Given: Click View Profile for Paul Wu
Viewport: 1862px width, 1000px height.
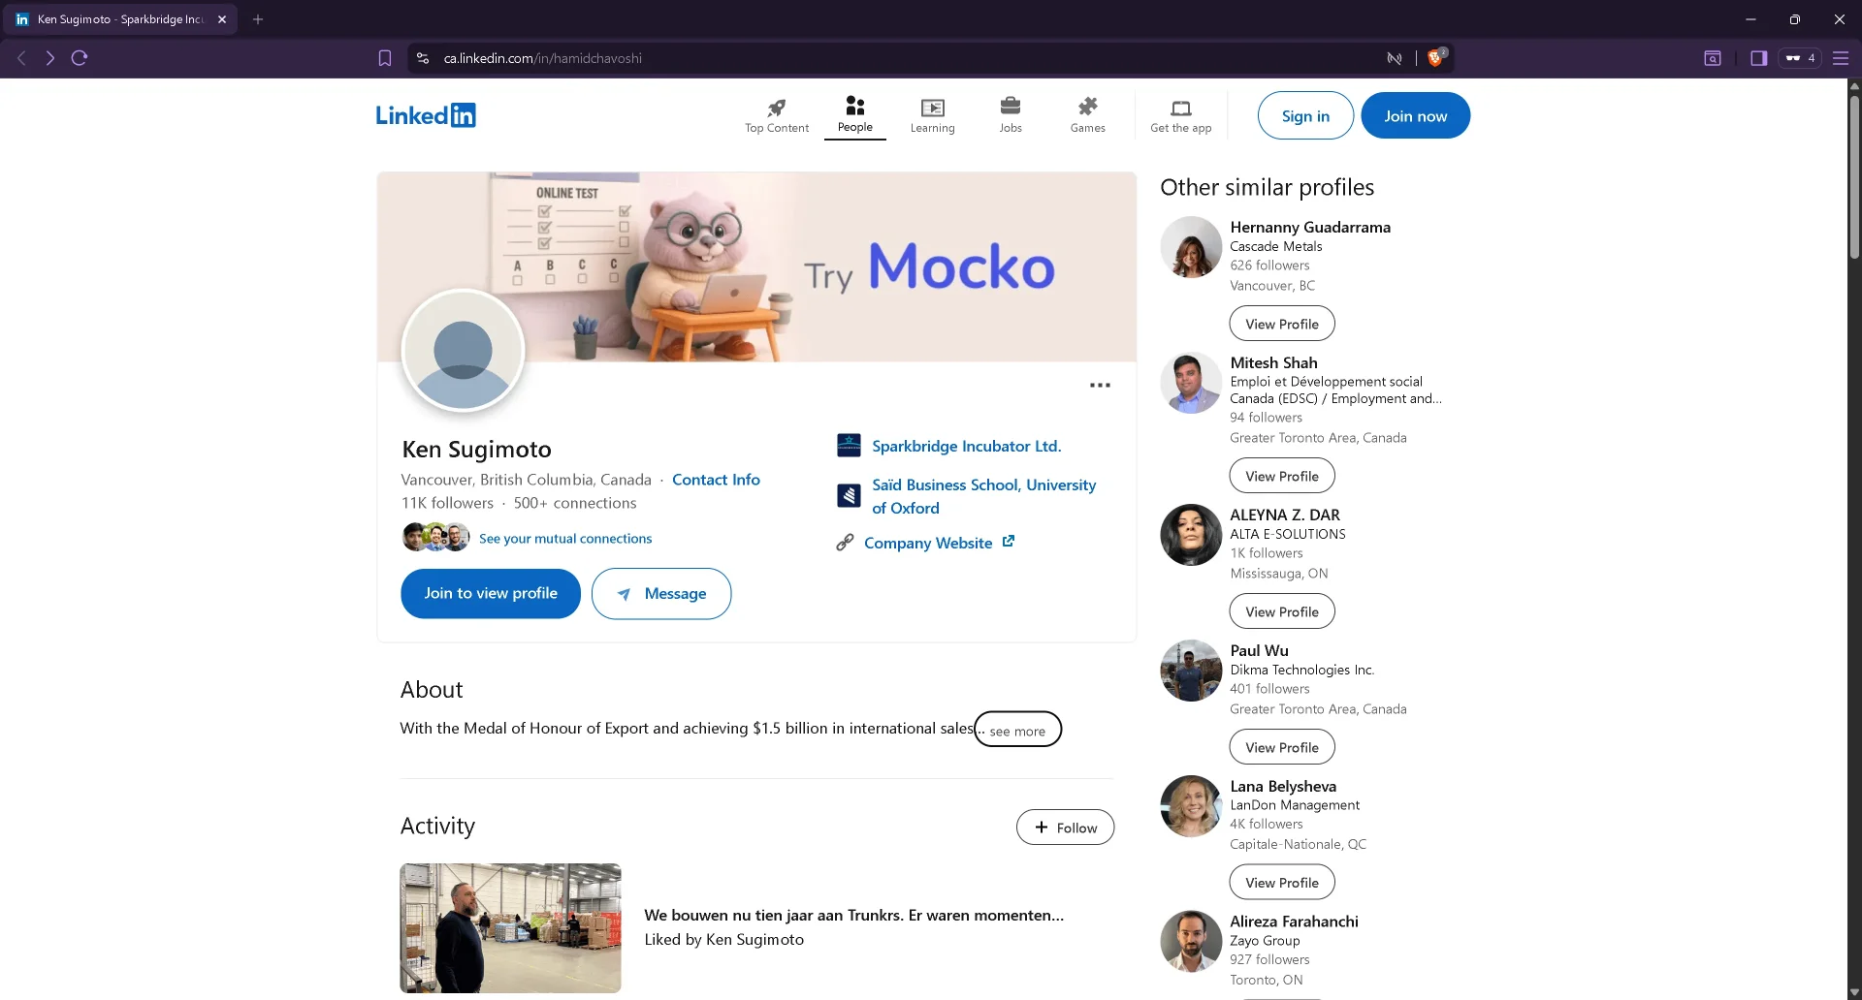Looking at the screenshot, I should (x=1282, y=747).
